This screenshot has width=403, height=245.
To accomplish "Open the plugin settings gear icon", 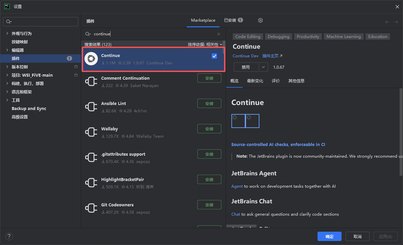I will coord(260,20).
